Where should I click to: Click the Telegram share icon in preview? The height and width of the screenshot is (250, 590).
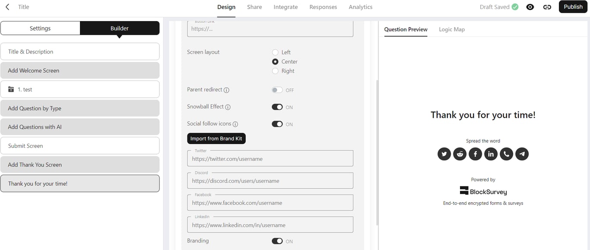coord(522,154)
